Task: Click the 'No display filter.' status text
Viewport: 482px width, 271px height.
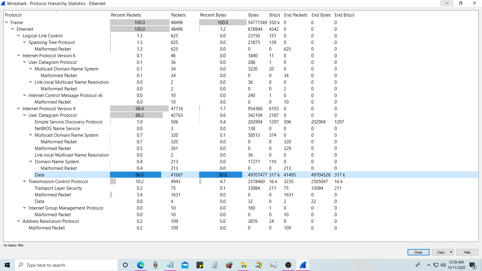Action: [x=14, y=245]
